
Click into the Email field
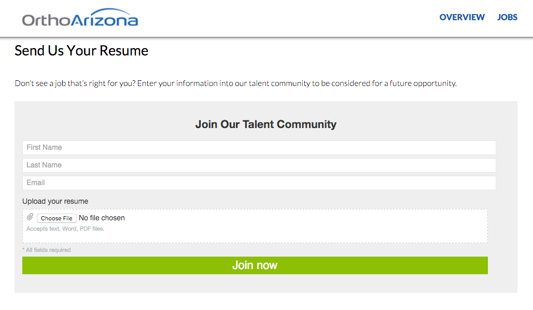coord(259,183)
